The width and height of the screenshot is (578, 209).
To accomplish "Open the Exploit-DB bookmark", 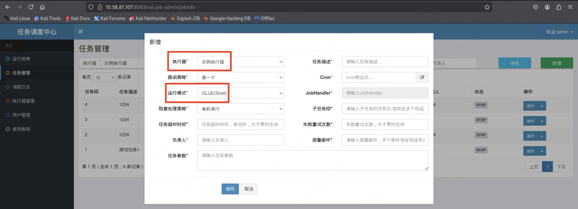I will [x=185, y=18].
